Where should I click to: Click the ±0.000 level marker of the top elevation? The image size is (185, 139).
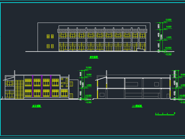click(x=168, y=48)
